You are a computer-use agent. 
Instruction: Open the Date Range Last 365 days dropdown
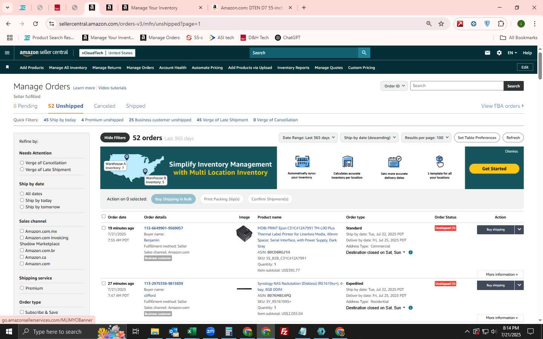(x=308, y=137)
